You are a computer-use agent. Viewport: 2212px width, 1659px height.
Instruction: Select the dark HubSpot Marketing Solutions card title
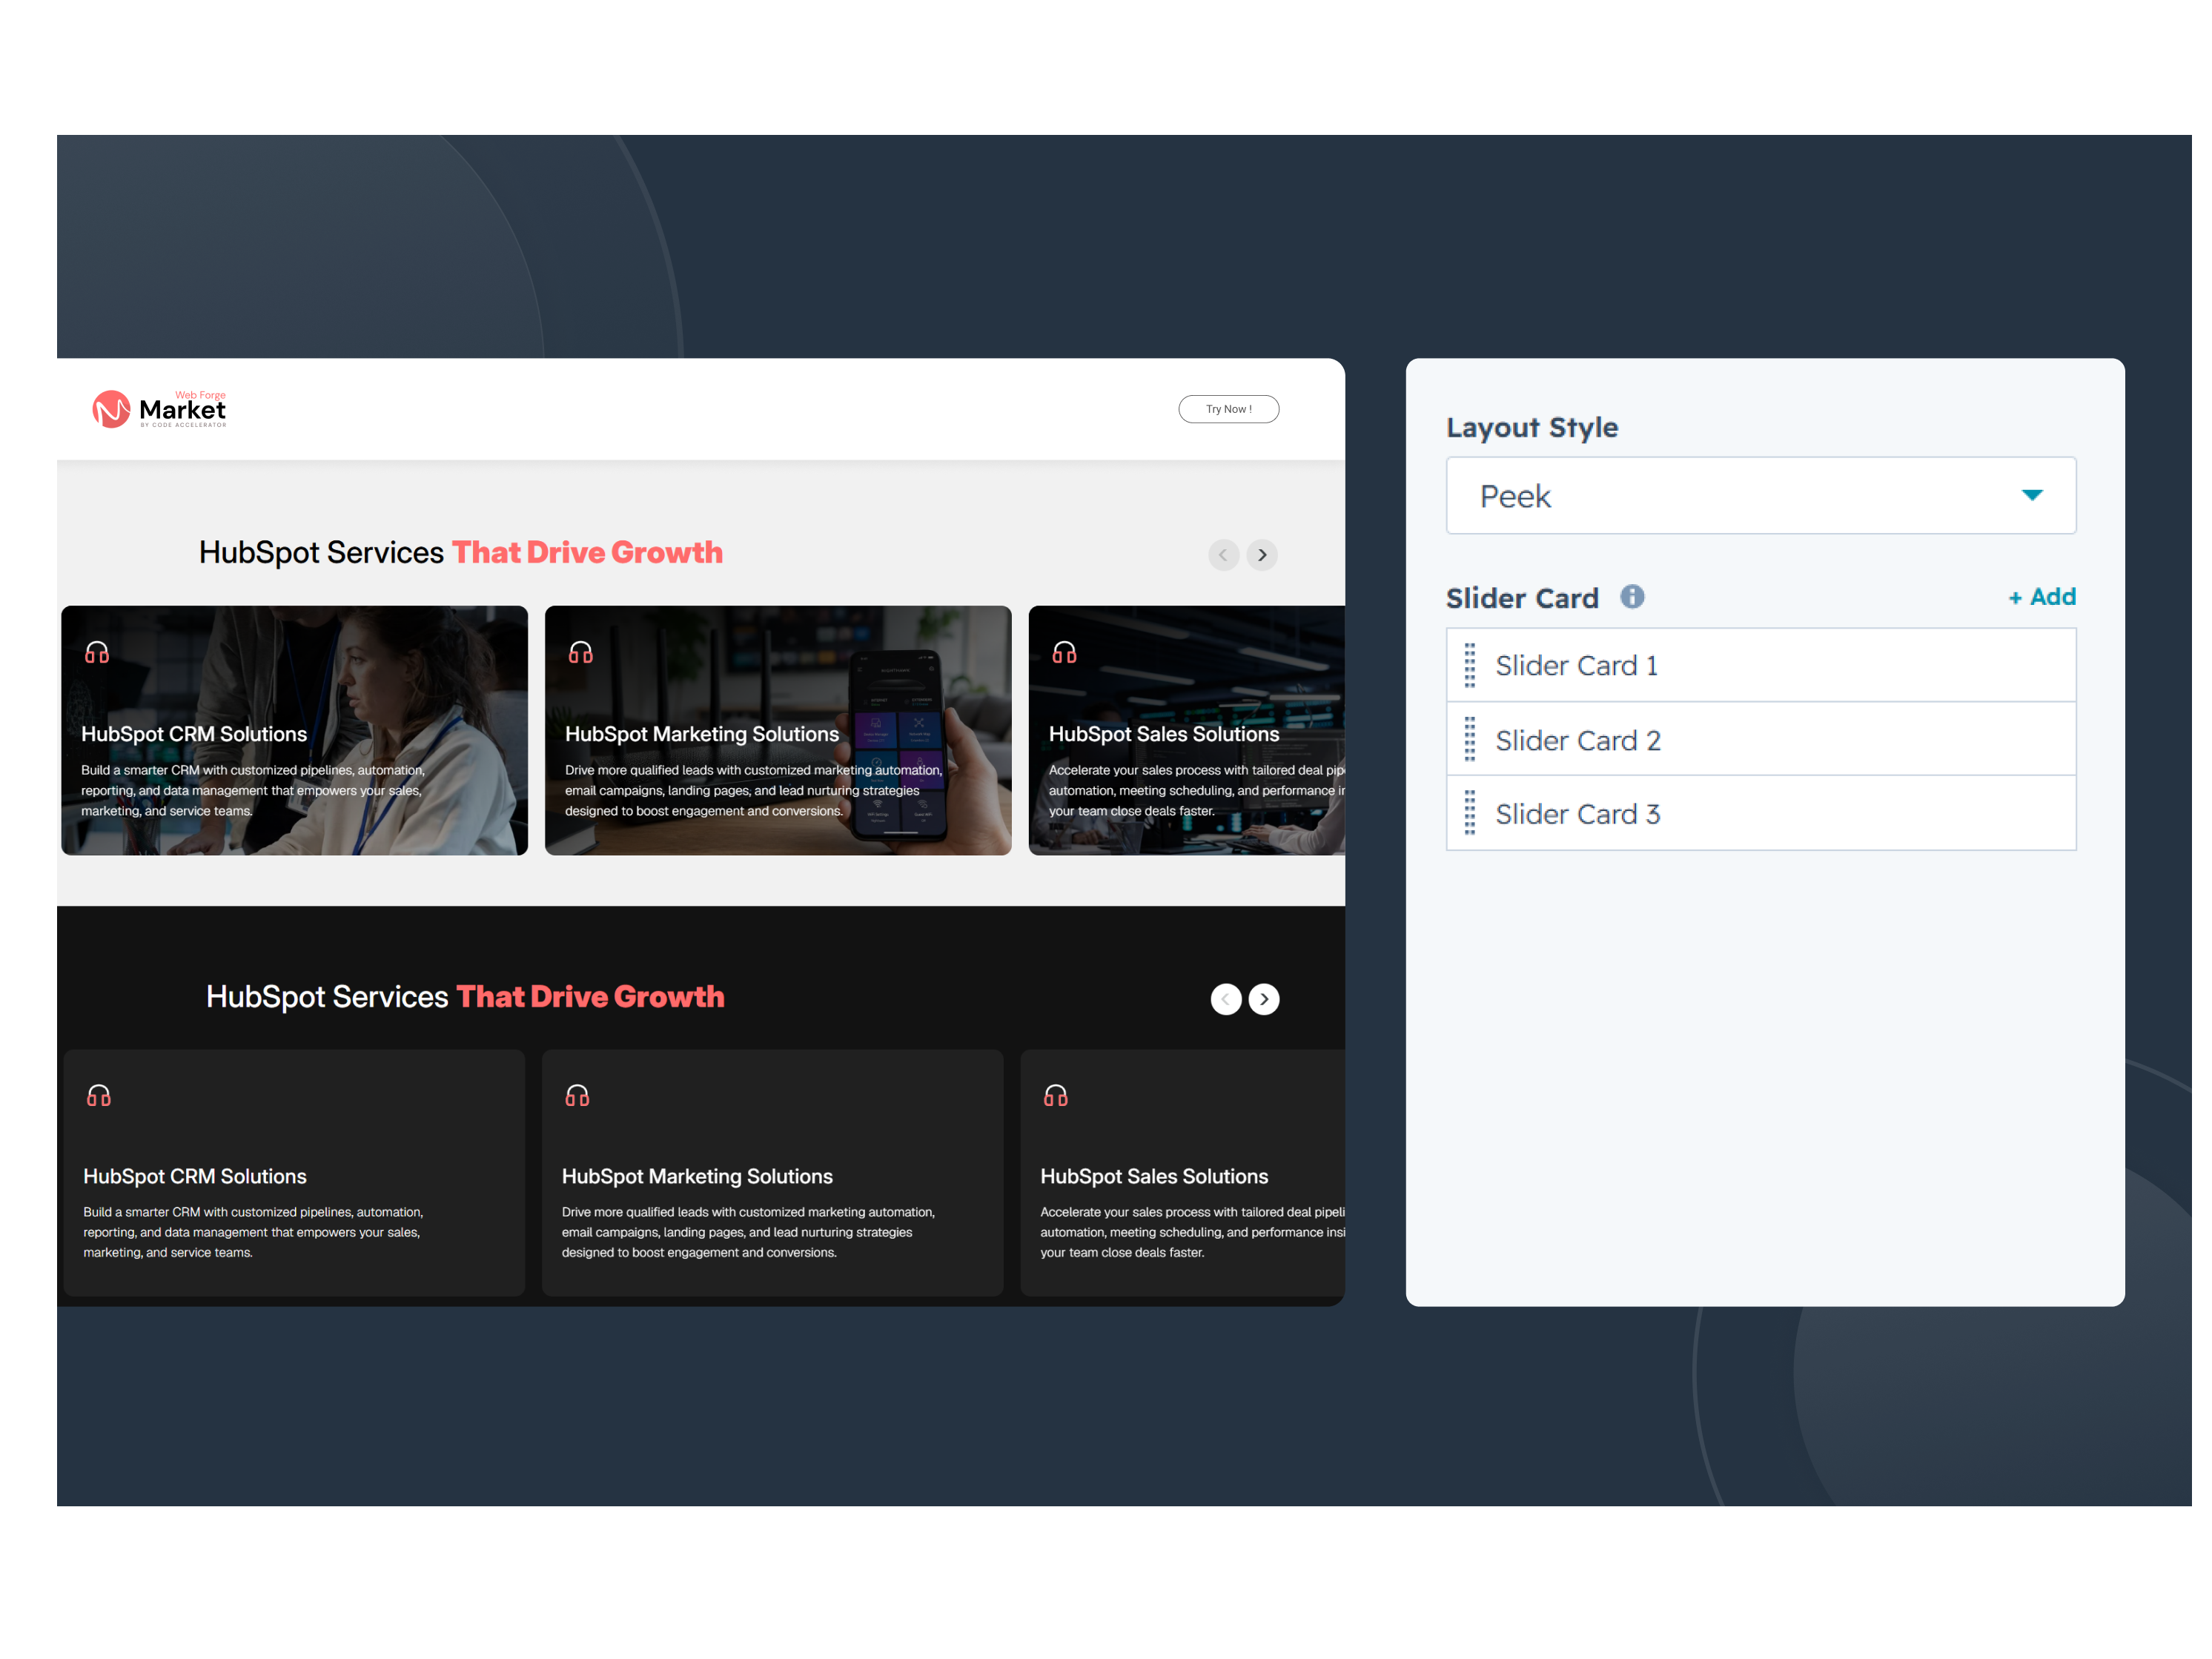tap(697, 1177)
